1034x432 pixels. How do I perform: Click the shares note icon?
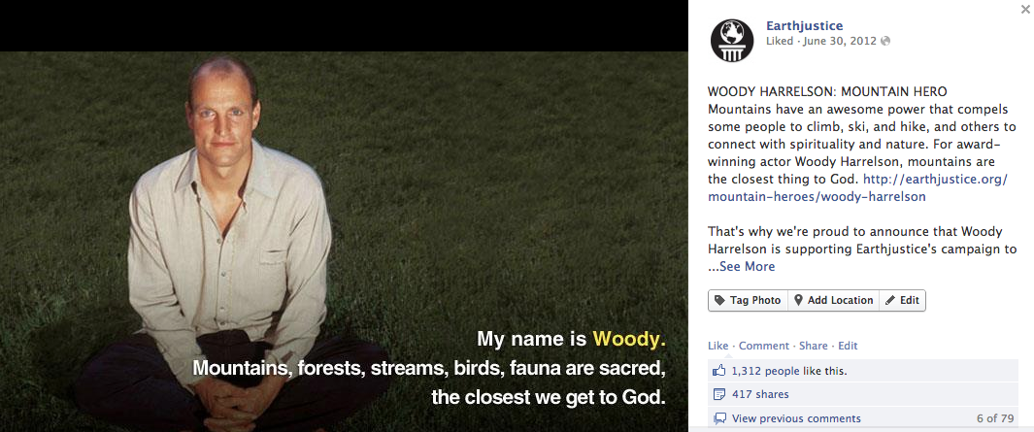(719, 394)
